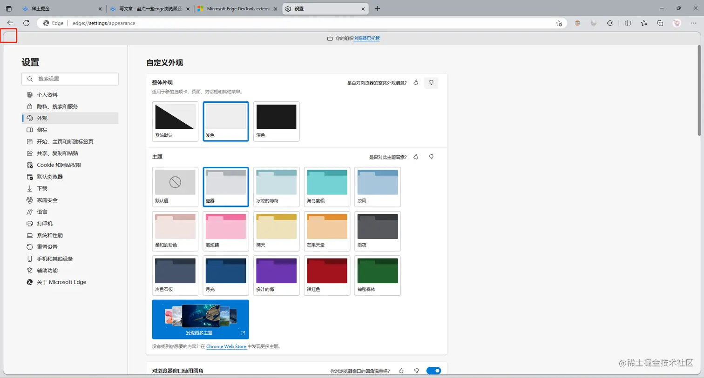Open 隐私、搜索和服务 in settings sidebar
This screenshot has height=378, width=704.
(x=57, y=106)
